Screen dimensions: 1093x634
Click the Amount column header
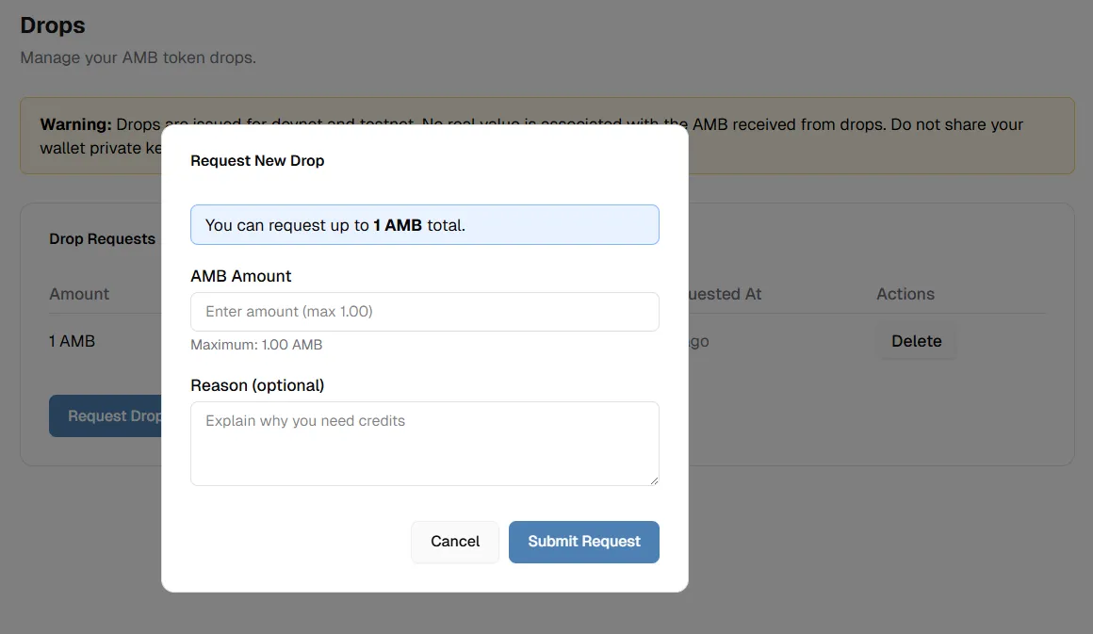click(x=79, y=294)
